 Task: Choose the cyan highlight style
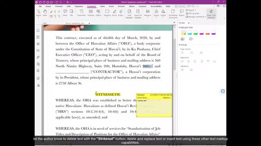pos(189,33)
